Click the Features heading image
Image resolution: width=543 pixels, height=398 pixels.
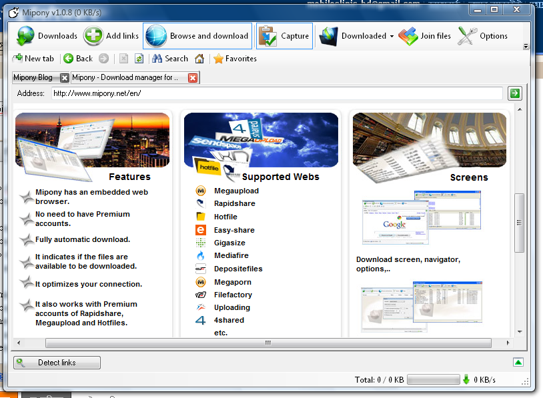[93, 140]
